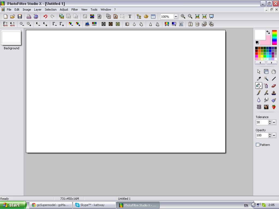This screenshot has width=279, height=209.
Task: Click the Histogram toolbar icon
Action: pos(87,24)
